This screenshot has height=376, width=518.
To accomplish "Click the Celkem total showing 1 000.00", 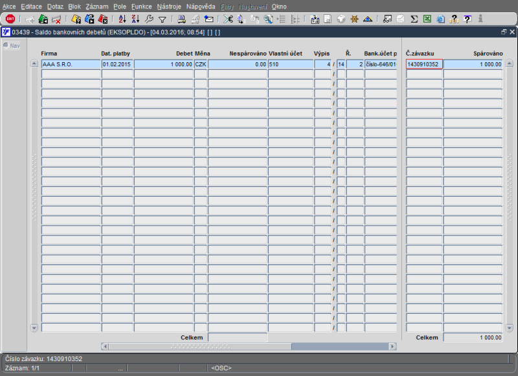I will (x=473, y=337).
